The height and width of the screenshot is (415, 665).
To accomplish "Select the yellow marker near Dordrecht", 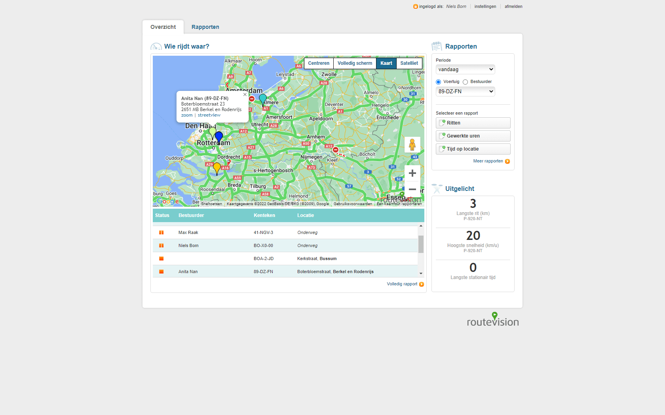I will click(217, 168).
